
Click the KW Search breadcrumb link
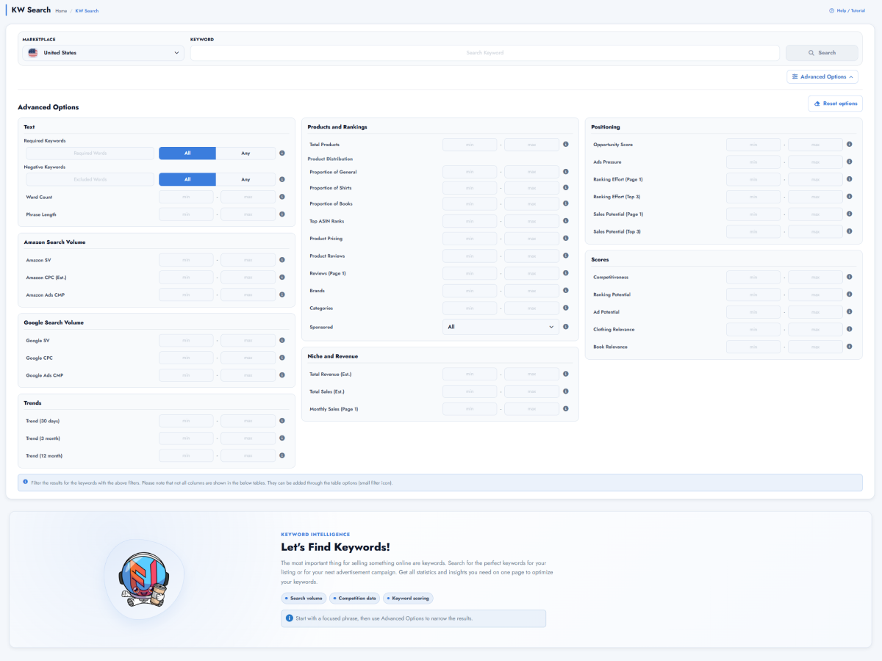point(87,11)
